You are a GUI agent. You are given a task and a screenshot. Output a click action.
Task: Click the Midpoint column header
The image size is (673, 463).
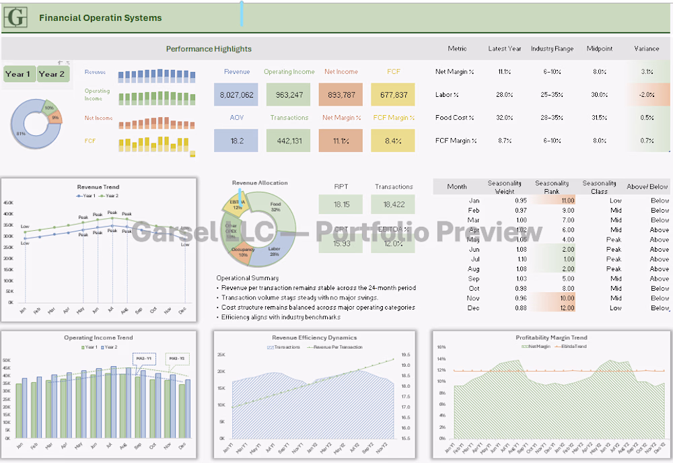click(x=600, y=48)
